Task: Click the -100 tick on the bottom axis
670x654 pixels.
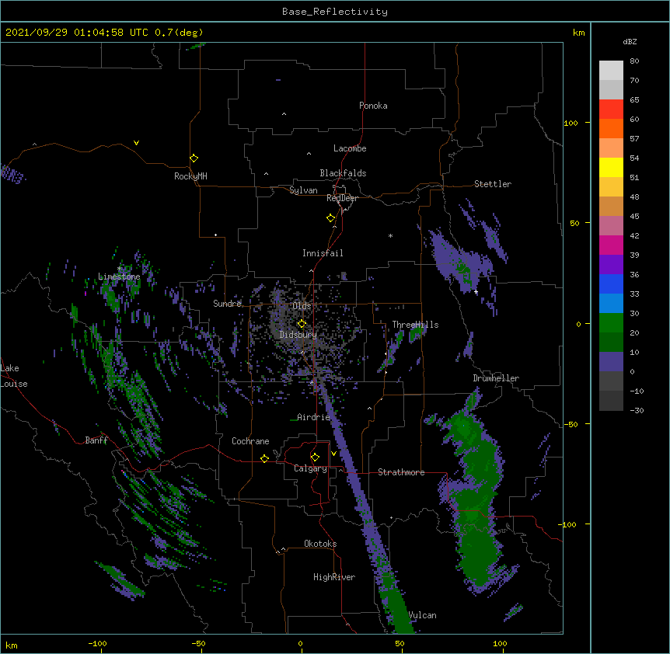Action: click(97, 643)
